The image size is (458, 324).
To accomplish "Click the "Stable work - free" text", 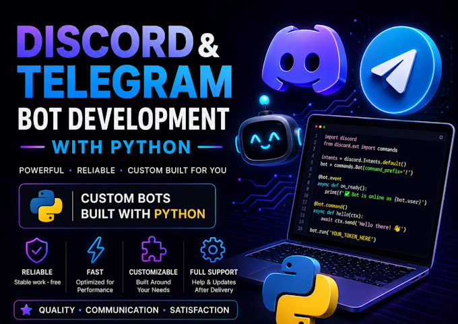I will tap(38, 282).
